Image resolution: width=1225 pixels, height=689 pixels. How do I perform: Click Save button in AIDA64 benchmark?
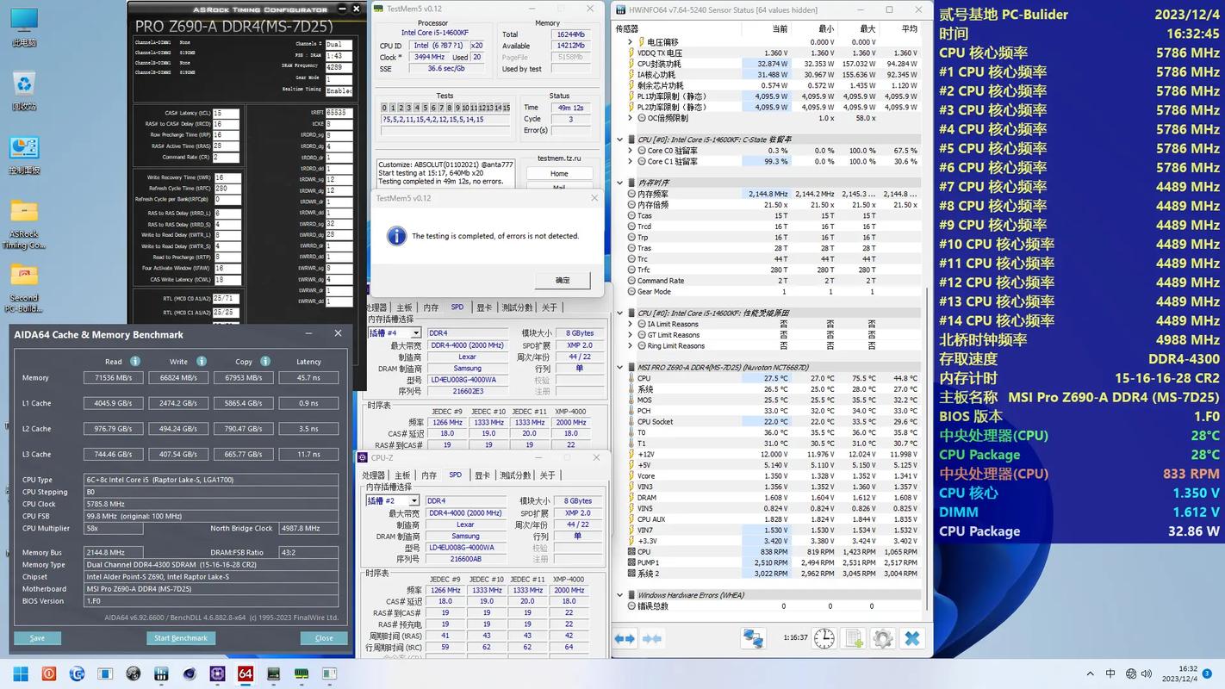point(37,638)
